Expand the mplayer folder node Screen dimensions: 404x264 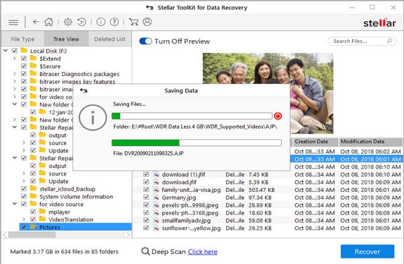(24, 212)
